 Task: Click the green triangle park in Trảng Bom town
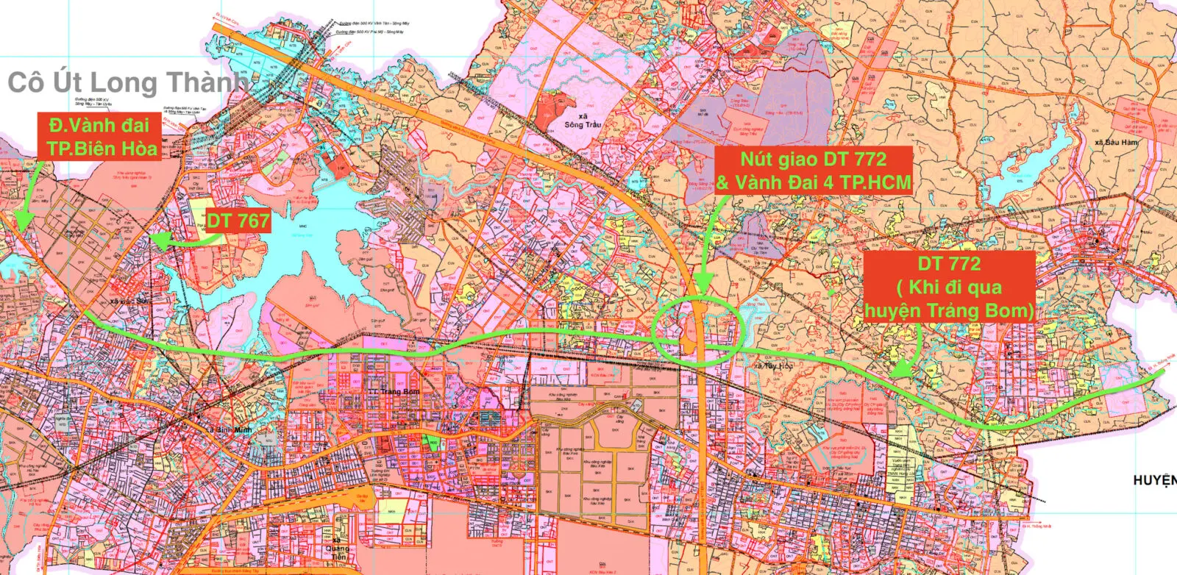point(433,443)
